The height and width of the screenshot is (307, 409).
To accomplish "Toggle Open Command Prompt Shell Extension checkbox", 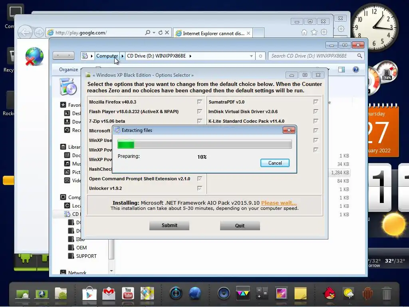I will point(200,179).
